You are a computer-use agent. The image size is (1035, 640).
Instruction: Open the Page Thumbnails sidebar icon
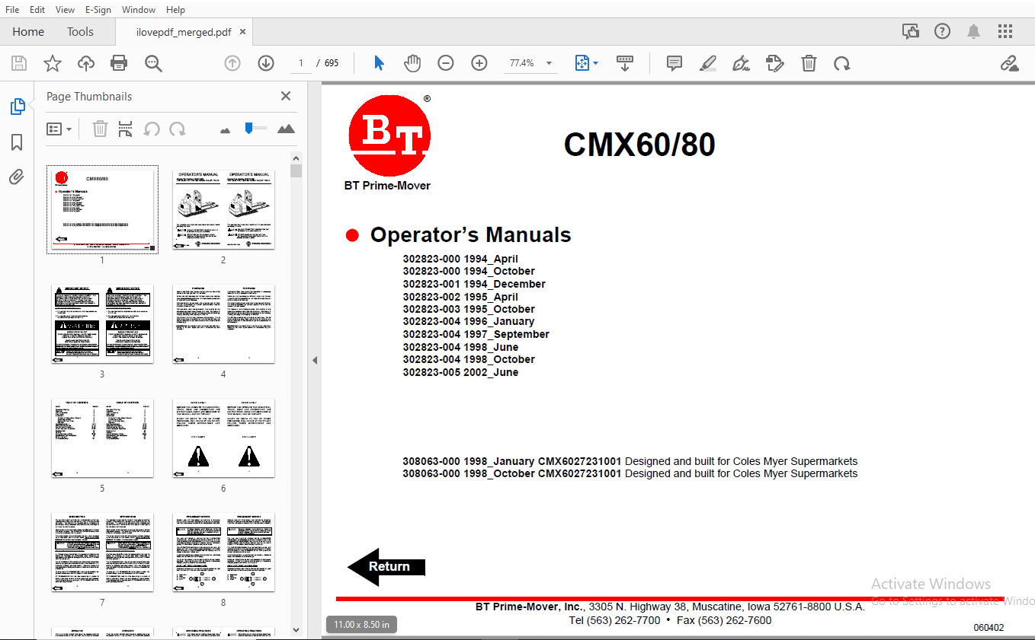point(18,107)
